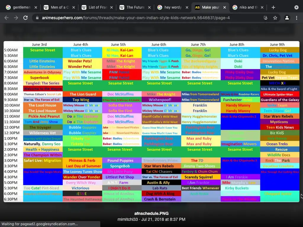Click the 'Wander Over Yonder' cell
This screenshot has height=227, width=303.
pos(83,177)
